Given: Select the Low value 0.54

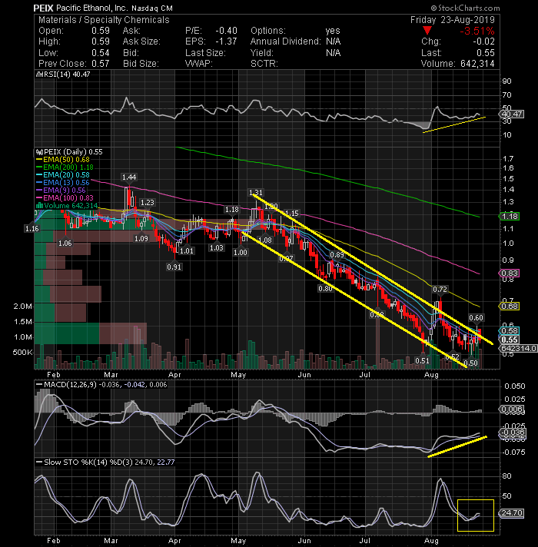Looking at the screenshot, I should [x=101, y=53].
